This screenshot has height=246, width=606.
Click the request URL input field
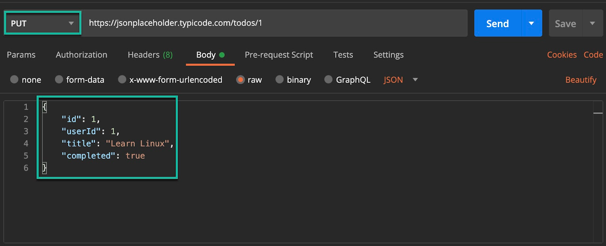coord(274,23)
